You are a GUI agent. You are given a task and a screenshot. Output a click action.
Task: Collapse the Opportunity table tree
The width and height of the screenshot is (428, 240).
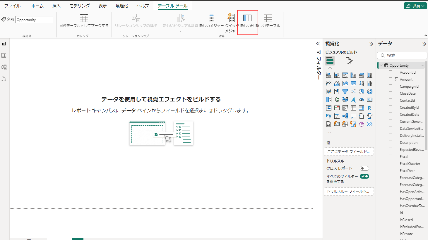pyautogui.click(x=381, y=65)
